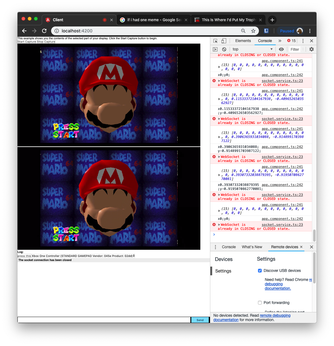The width and height of the screenshot is (334, 346).
Task: View site information for localhost
Action: pos(57,31)
